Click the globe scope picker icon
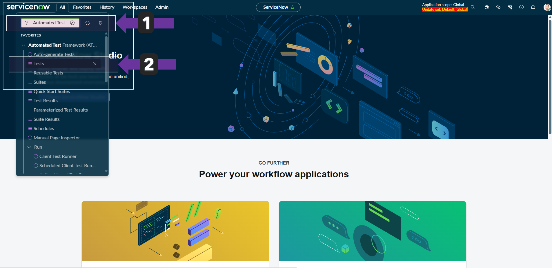The image size is (552, 268). tap(487, 7)
